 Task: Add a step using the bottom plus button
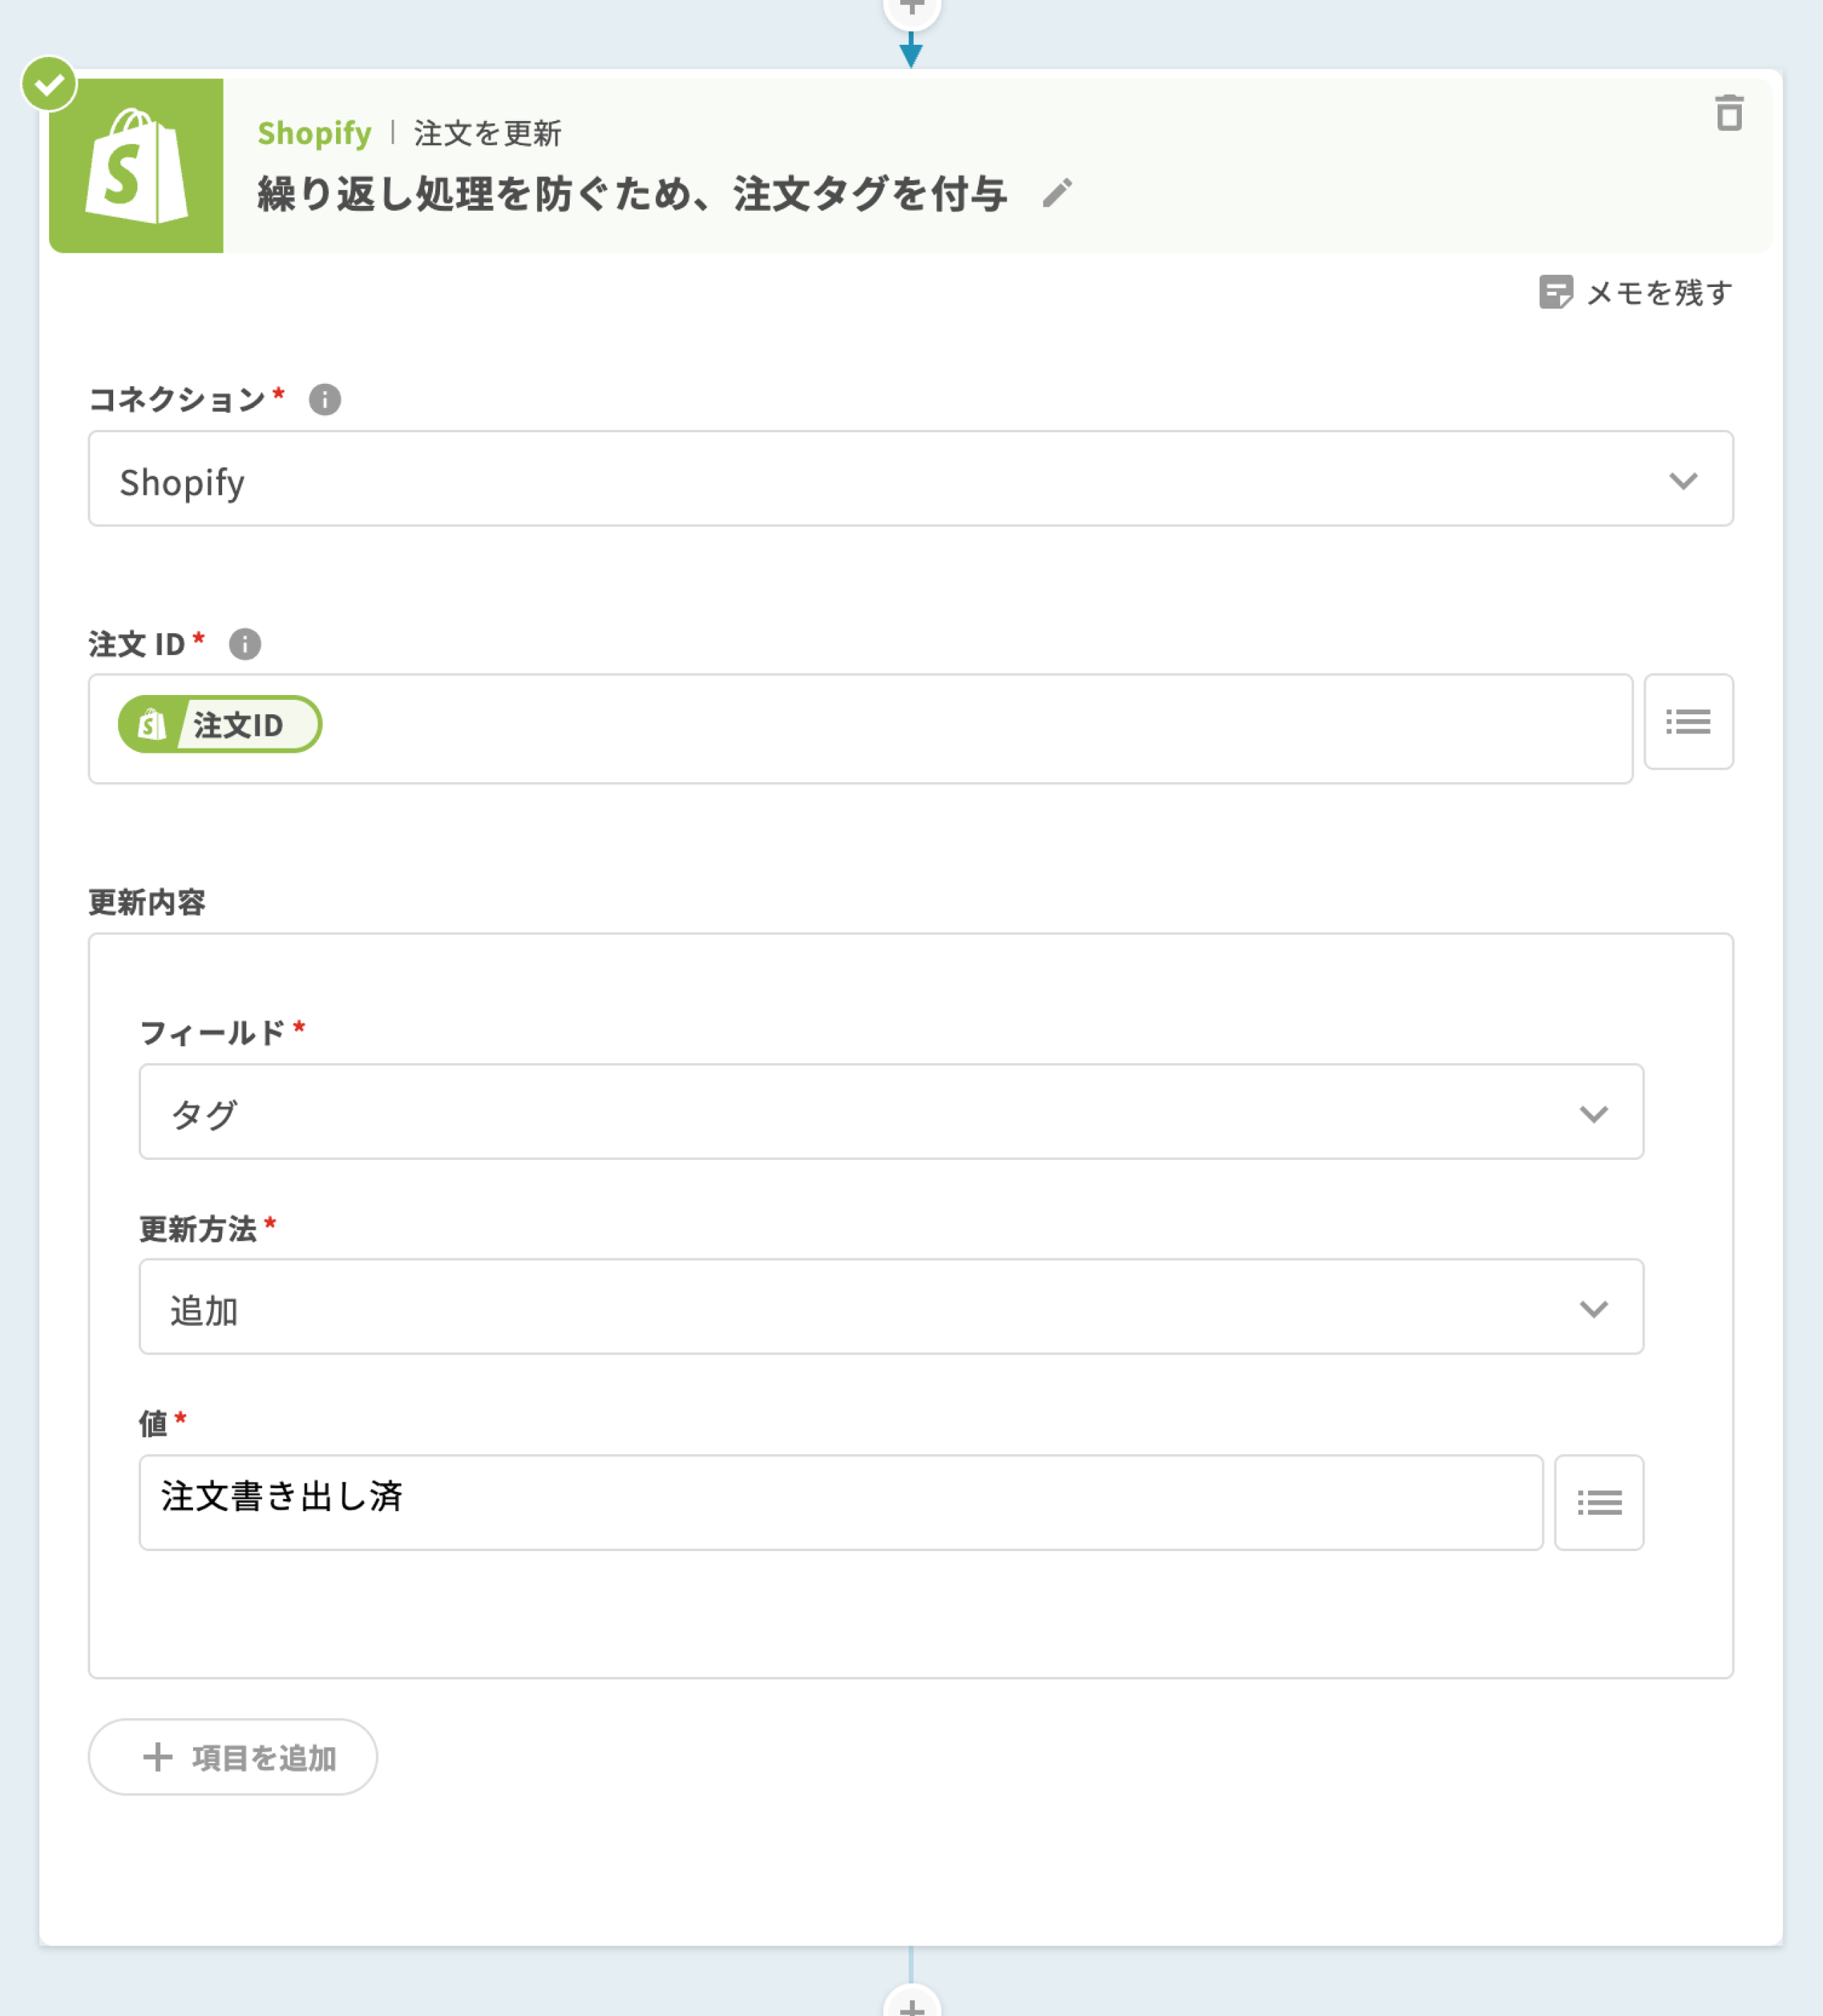click(911, 2004)
